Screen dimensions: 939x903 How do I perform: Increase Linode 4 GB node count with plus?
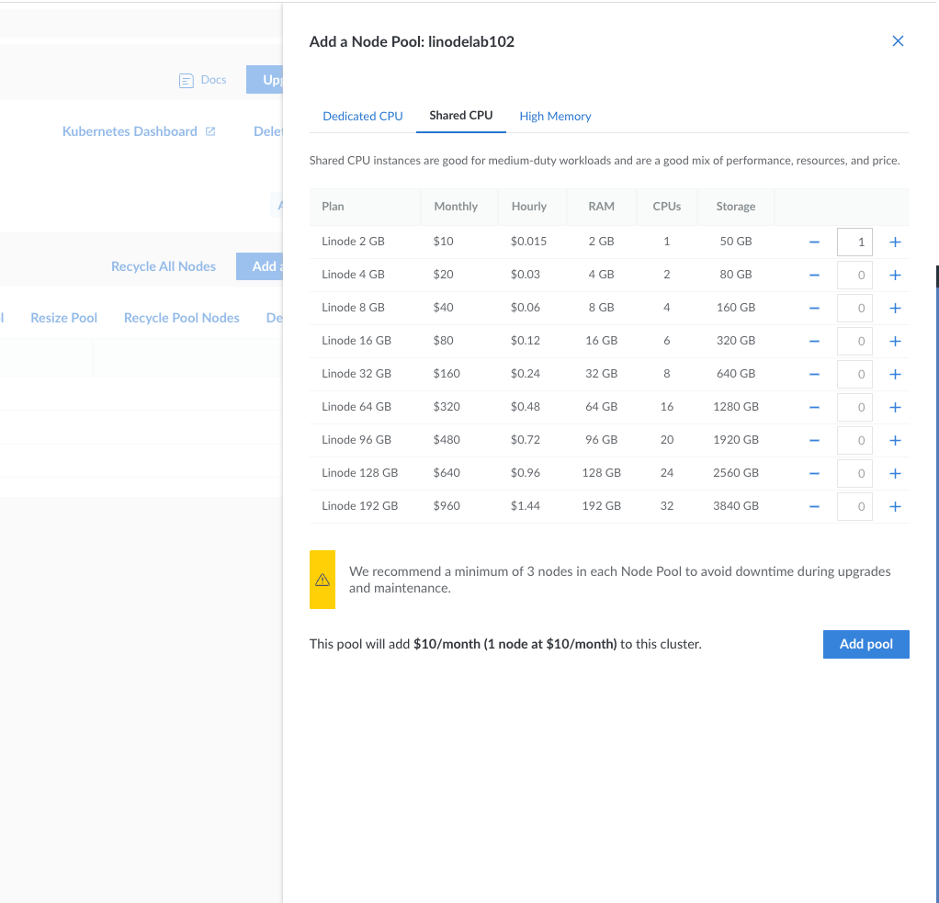pyautogui.click(x=896, y=275)
